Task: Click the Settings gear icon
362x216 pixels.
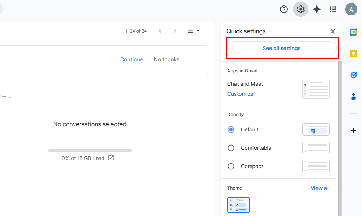Action: [301, 10]
